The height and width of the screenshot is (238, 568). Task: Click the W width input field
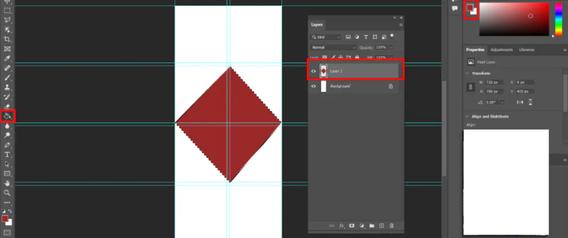(491, 83)
